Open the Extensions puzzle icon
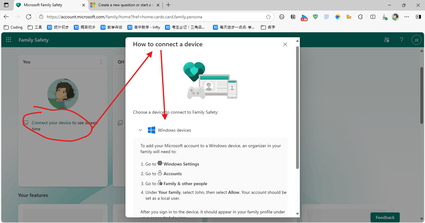Viewport: 425px width, 223px height. click(x=360, y=17)
